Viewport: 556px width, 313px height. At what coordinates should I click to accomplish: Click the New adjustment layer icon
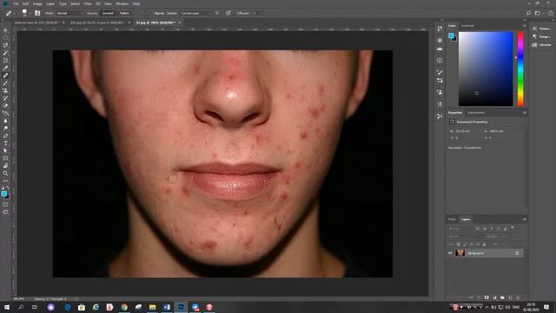pos(494,297)
